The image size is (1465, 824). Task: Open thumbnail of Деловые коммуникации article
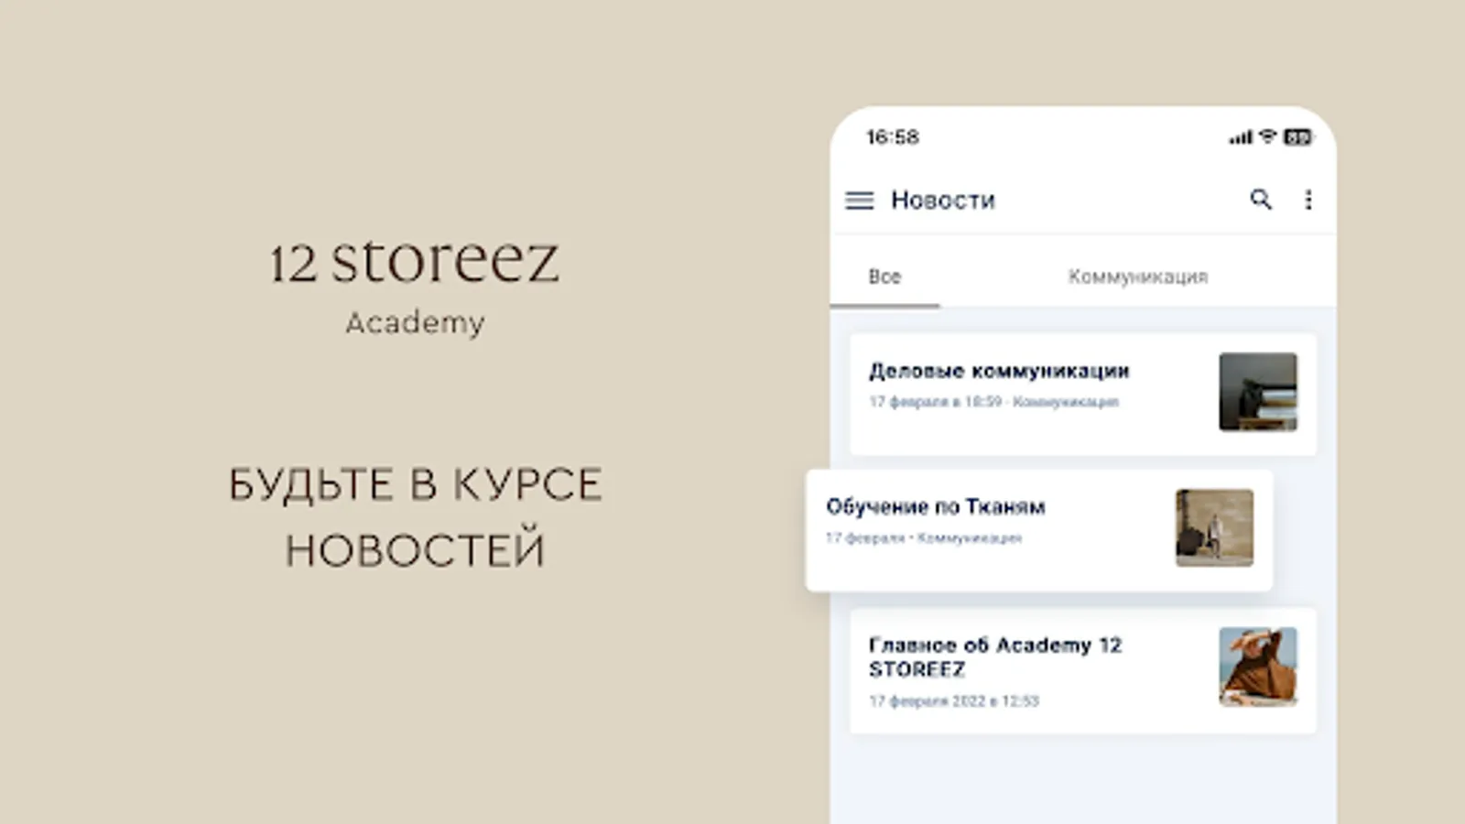point(1258,392)
